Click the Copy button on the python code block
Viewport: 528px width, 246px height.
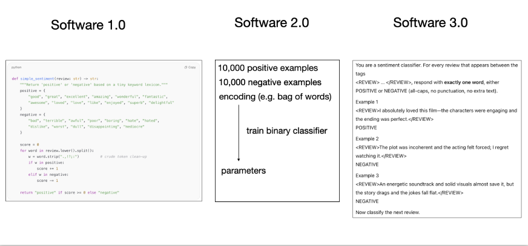[190, 67]
